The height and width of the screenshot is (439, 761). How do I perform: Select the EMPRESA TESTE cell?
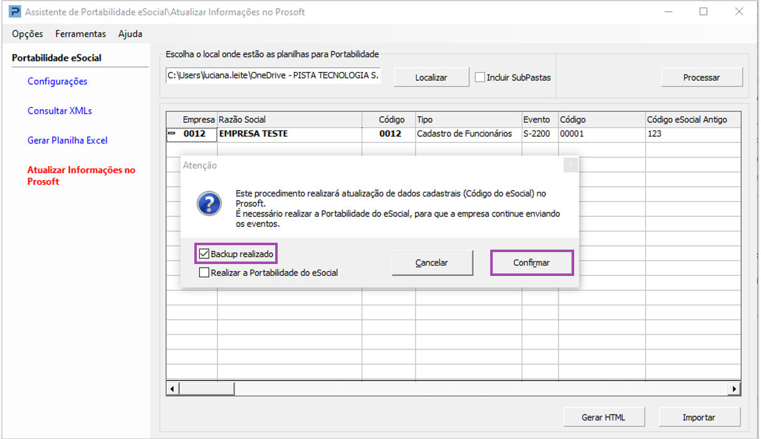290,134
